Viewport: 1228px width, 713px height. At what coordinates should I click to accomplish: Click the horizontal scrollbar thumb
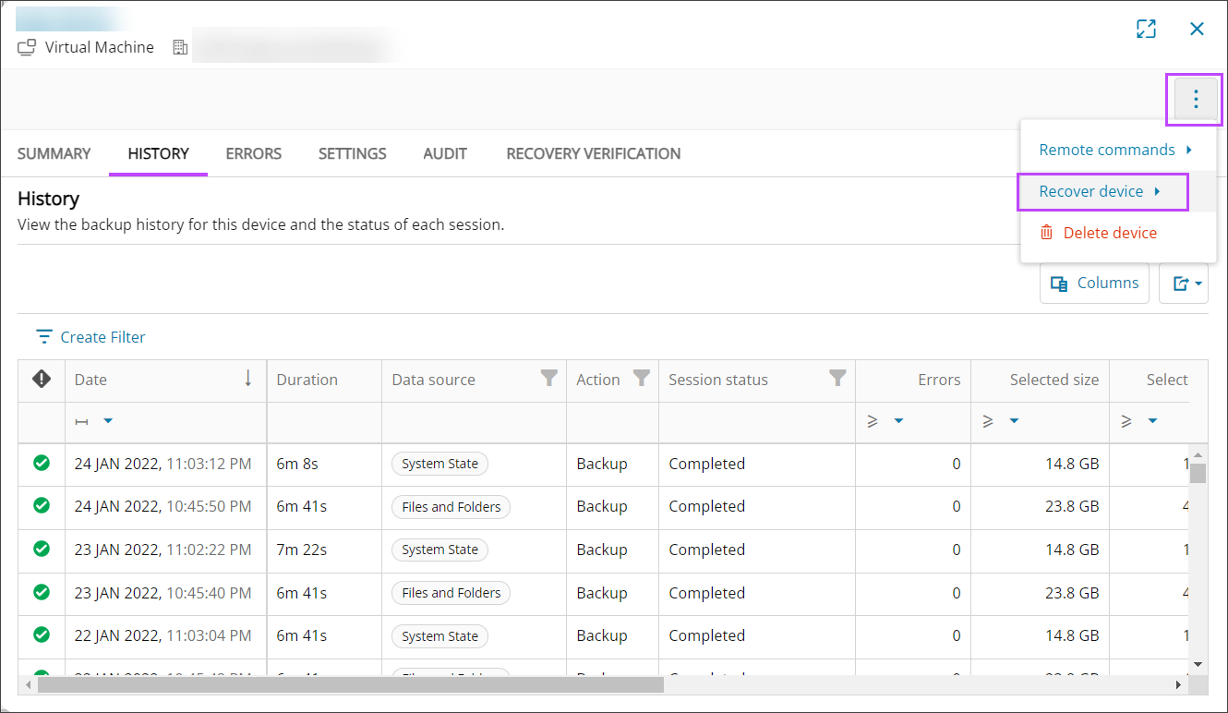tap(351, 685)
